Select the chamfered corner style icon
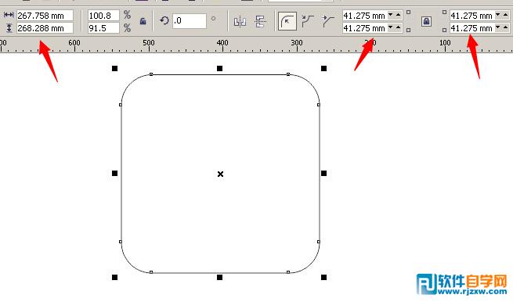Viewport: 513px width, 302px height. pyautogui.click(x=328, y=21)
